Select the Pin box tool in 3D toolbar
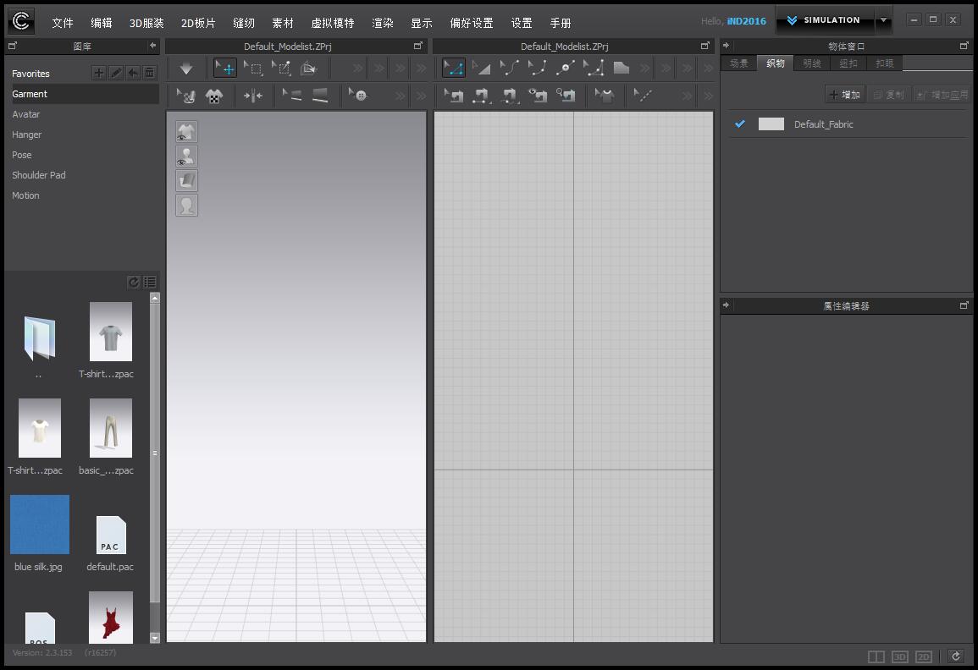This screenshot has width=978, height=670. pos(281,69)
